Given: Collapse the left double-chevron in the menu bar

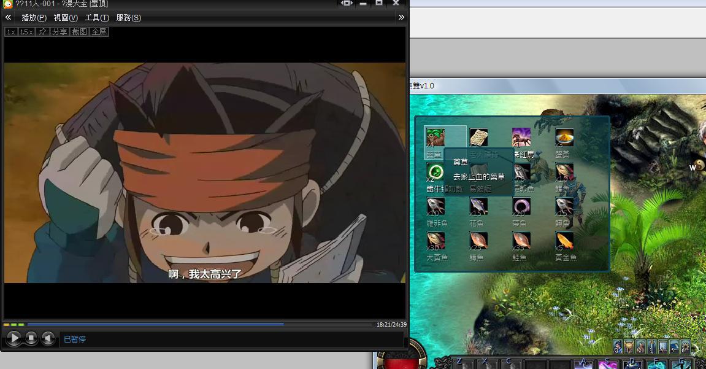Looking at the screenshot, I should coord(8,17).
